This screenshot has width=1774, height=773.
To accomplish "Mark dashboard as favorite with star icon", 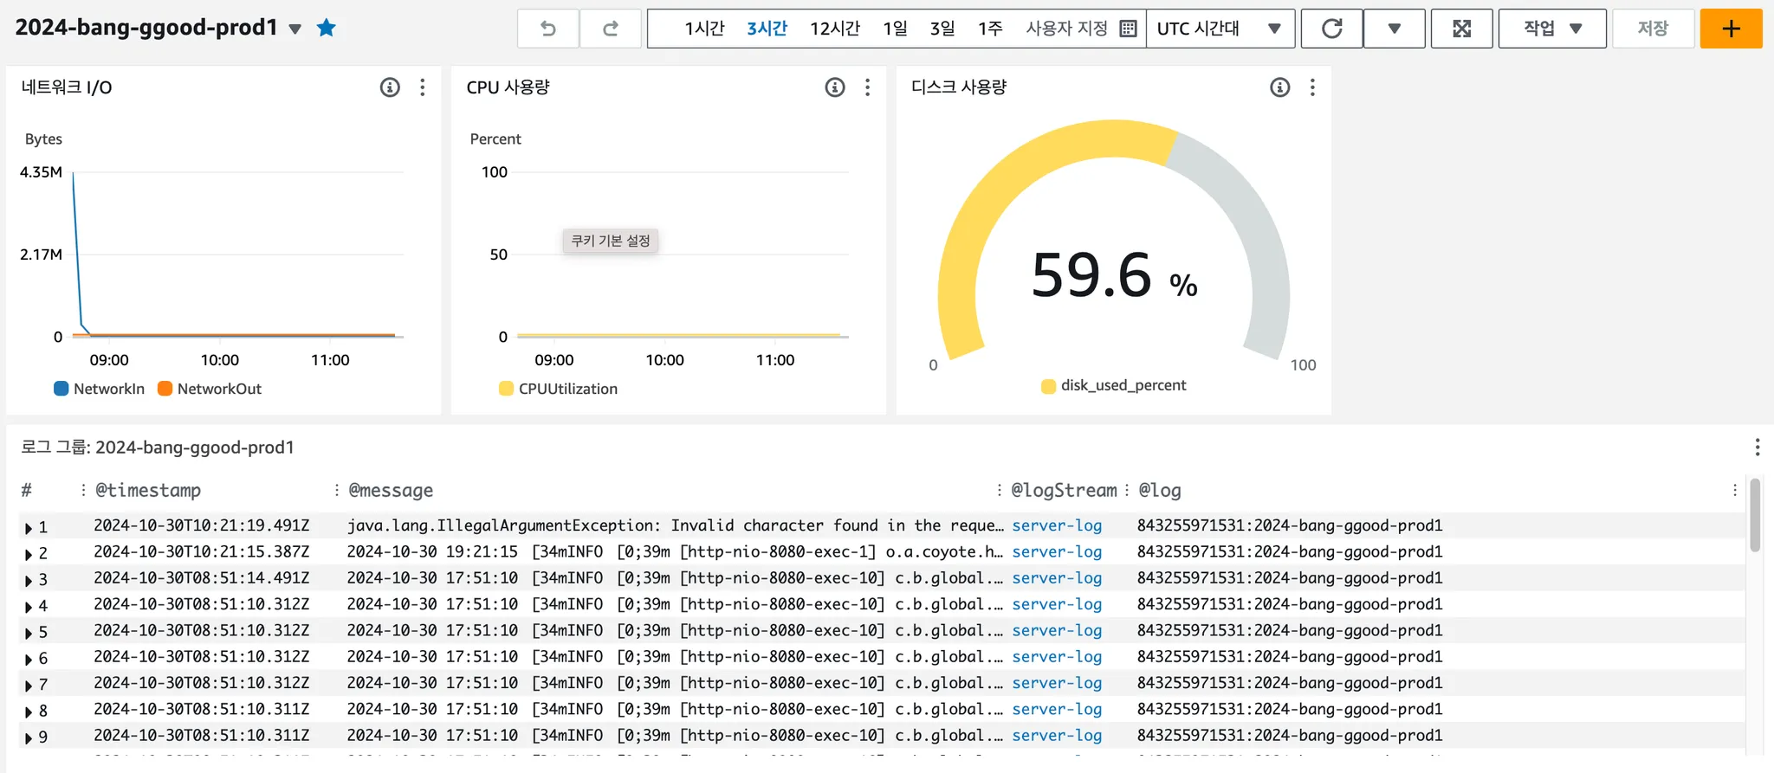I will pyautogui.click(x=326, y=28).
